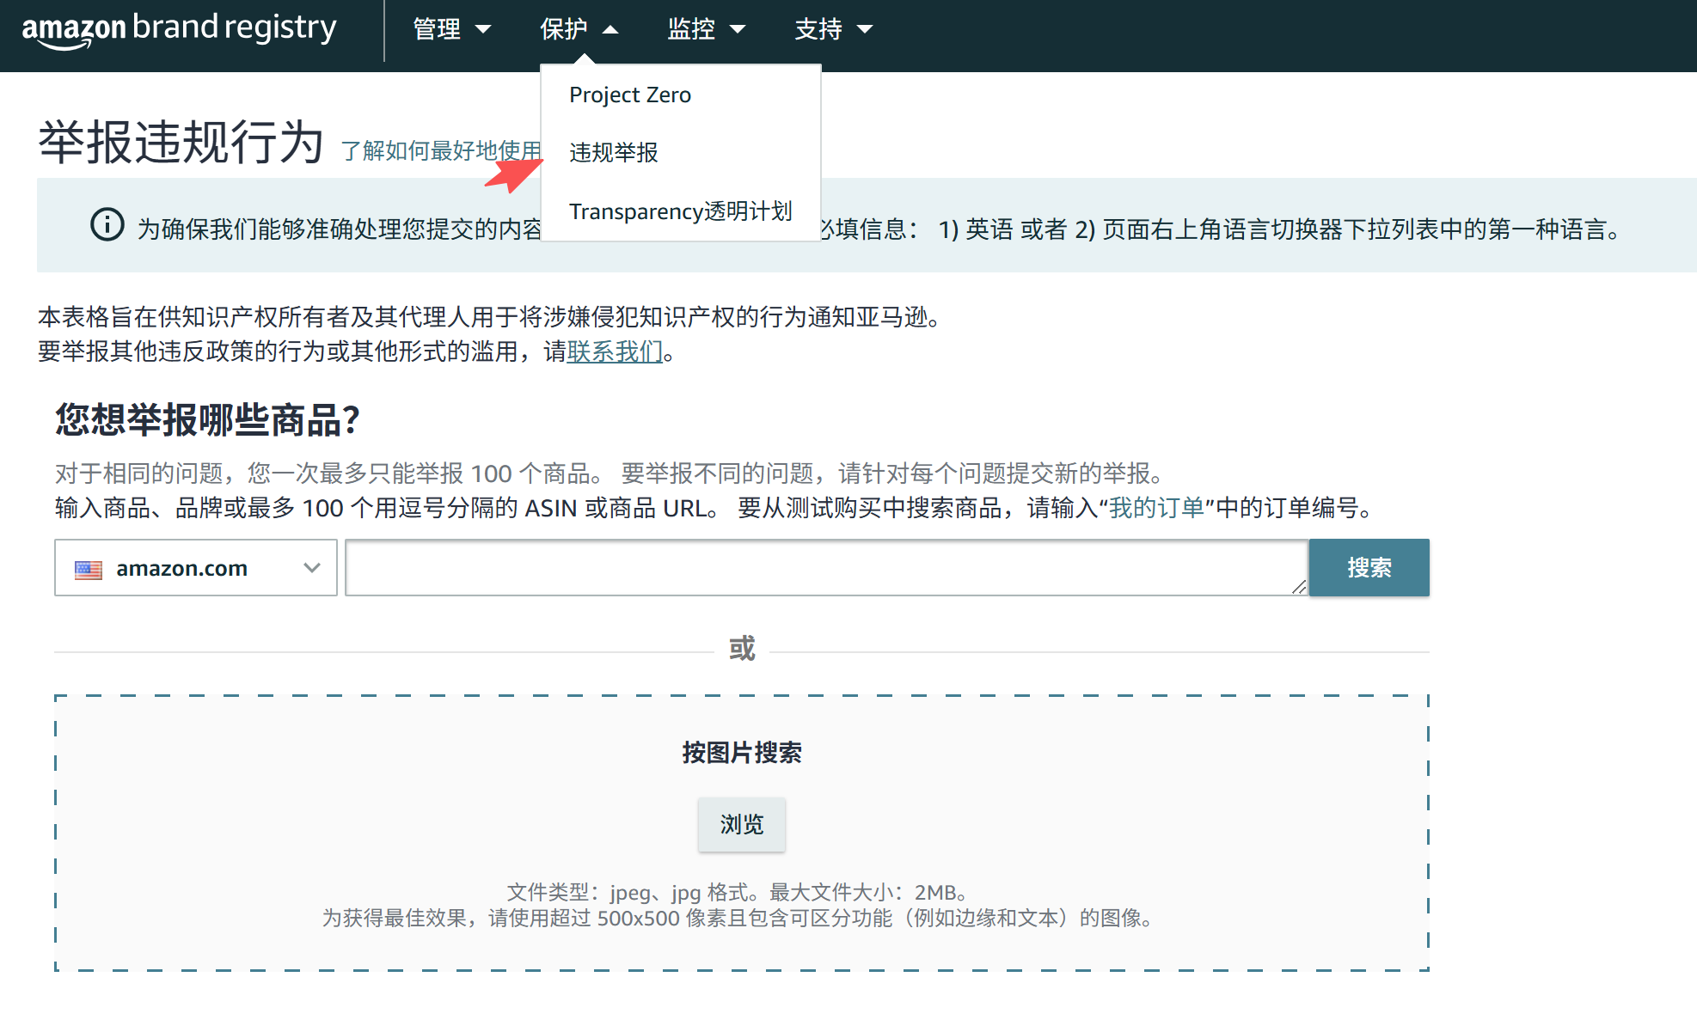Click the resize handle of the search textarea
The height and width of the screenshot is (1026, 1697).
pos(1298,587)
